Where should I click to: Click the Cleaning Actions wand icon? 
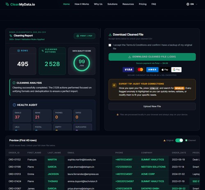click(43, 51)
